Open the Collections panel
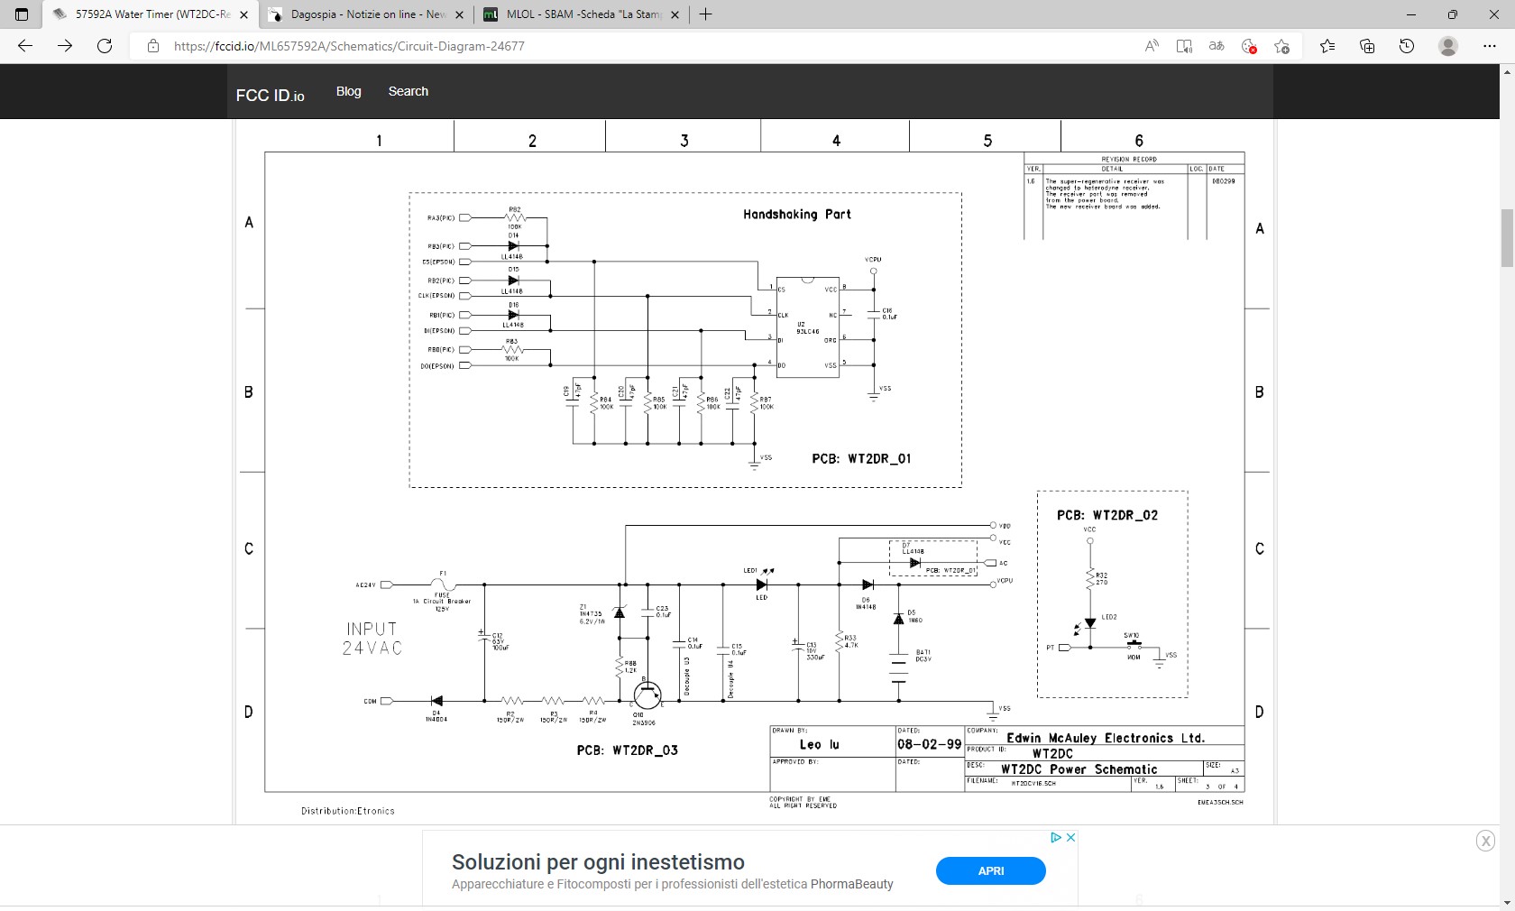The width and height of the screenshot is (1515, 911). click(x=1367, y=46)
